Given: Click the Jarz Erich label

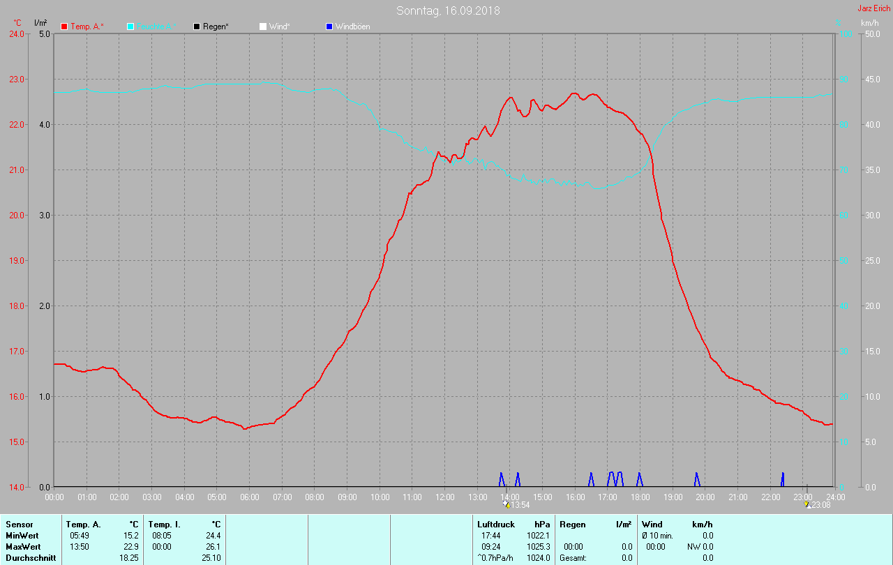Looking at the screenshot, I should (x=873, y=8).
